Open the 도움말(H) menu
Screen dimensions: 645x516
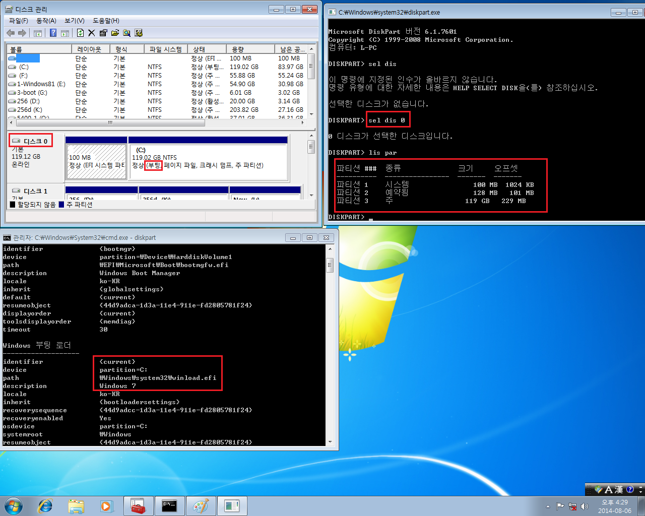click(x=106, y=21)
